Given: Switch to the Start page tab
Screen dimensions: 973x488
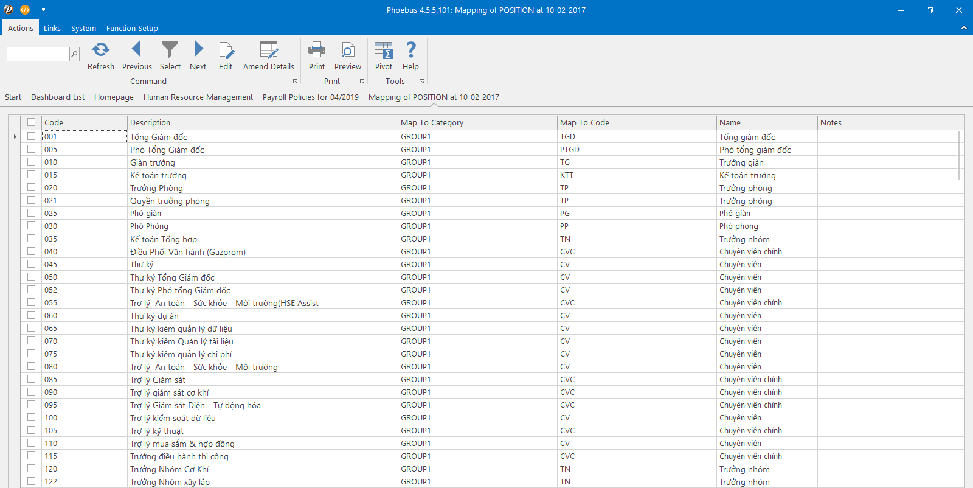Looking at the screenshot, I should [x=13, y=97].
